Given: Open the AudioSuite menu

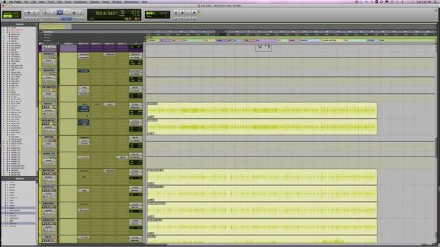Looking at the screenshot, I should 80,1.
